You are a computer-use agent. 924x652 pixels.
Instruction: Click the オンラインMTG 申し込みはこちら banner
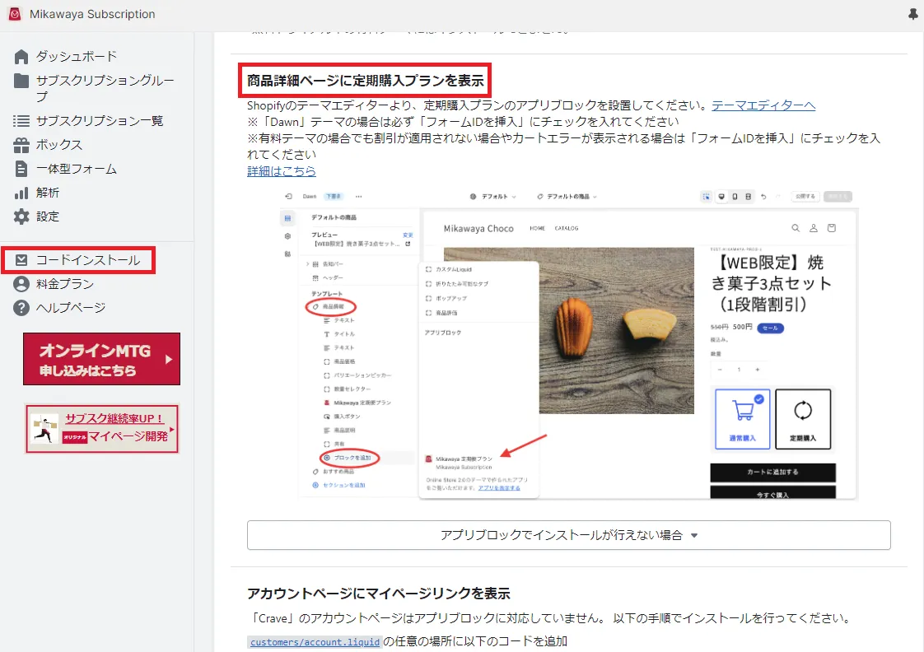point(101,359)
